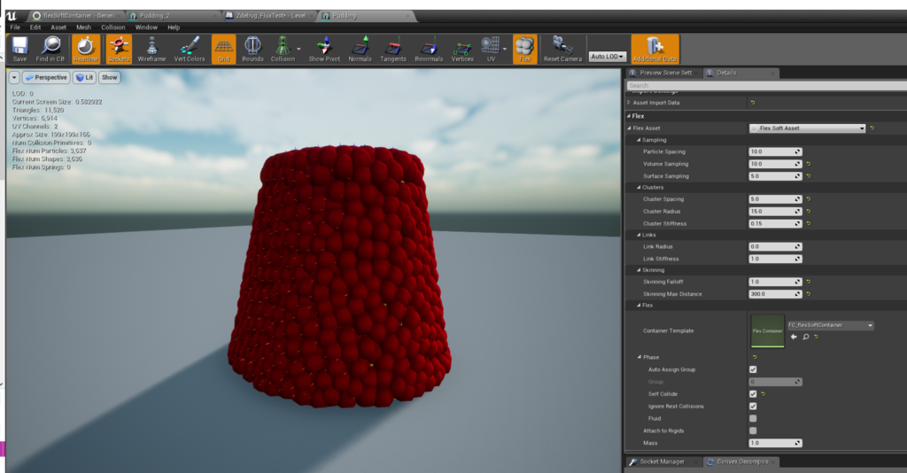Toggle Show Pivot icon
The width and height of the screenshot is (907, 473).
324,49
